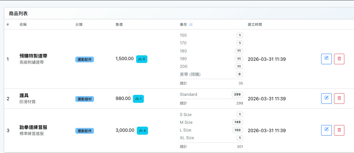Click the L Size variant label
This screenshot has height=153, width=354.
(x=186, y=130)
